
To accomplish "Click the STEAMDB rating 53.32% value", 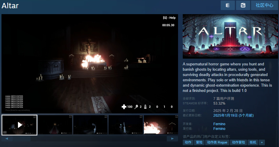I will point(219,103).
